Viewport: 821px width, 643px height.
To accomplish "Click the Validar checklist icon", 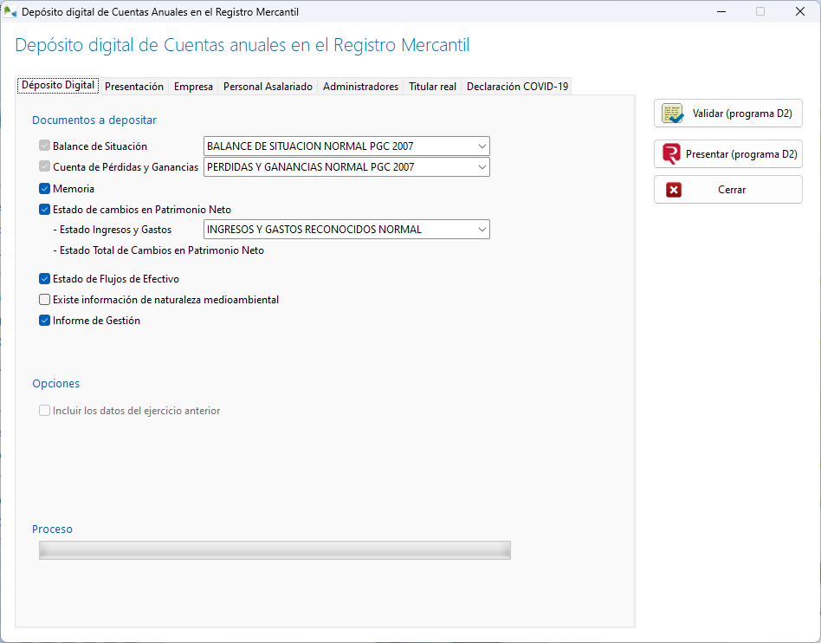I will (x=673, y=114).
